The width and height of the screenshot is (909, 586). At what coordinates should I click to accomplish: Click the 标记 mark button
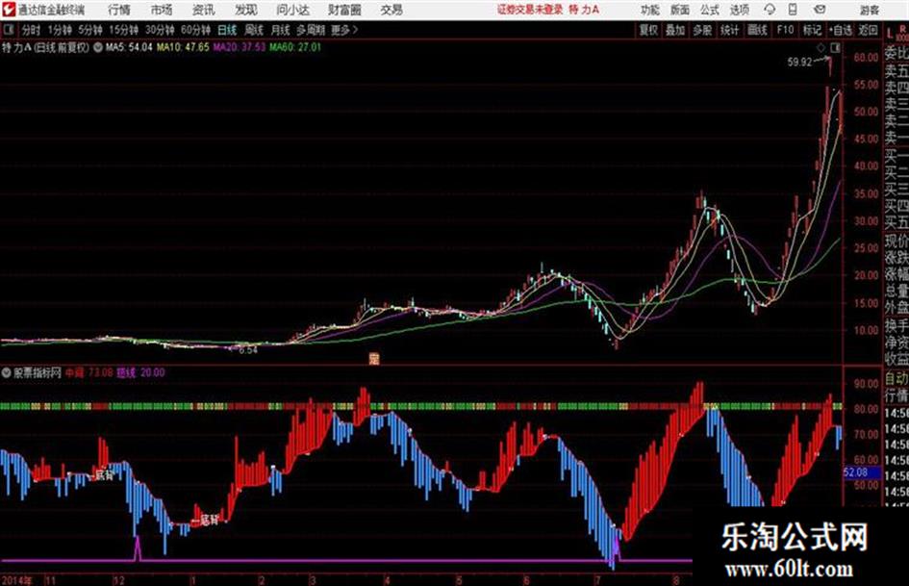pyautogui.click(x=812, y=30)
